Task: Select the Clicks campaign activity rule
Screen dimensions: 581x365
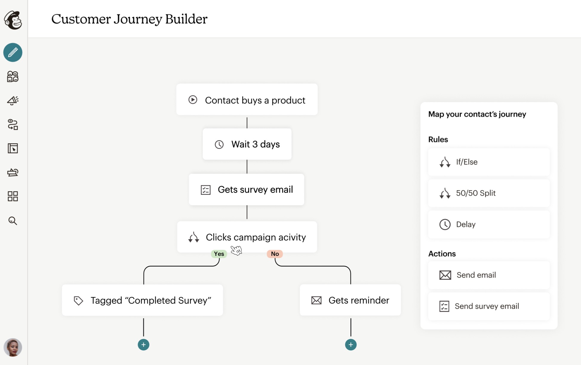Action: pos(247,237)
